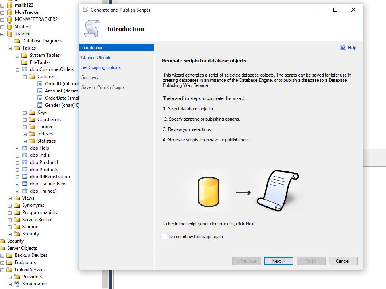Expand the Triggers folder node
386x289 pixels.
point(25,127)
